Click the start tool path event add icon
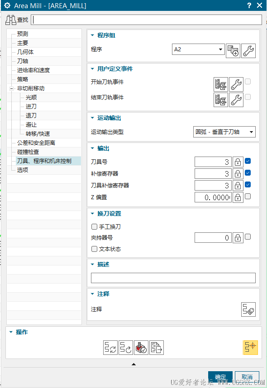Screen dimensions: 267x388 coord(220,84)
